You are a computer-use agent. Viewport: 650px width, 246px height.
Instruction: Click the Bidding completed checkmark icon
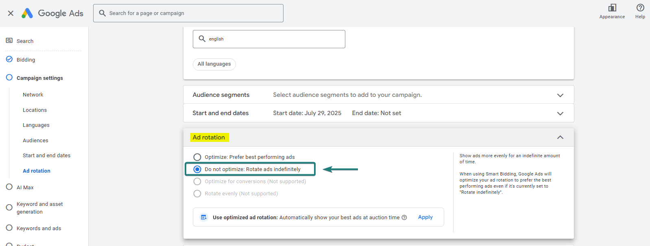9,59
